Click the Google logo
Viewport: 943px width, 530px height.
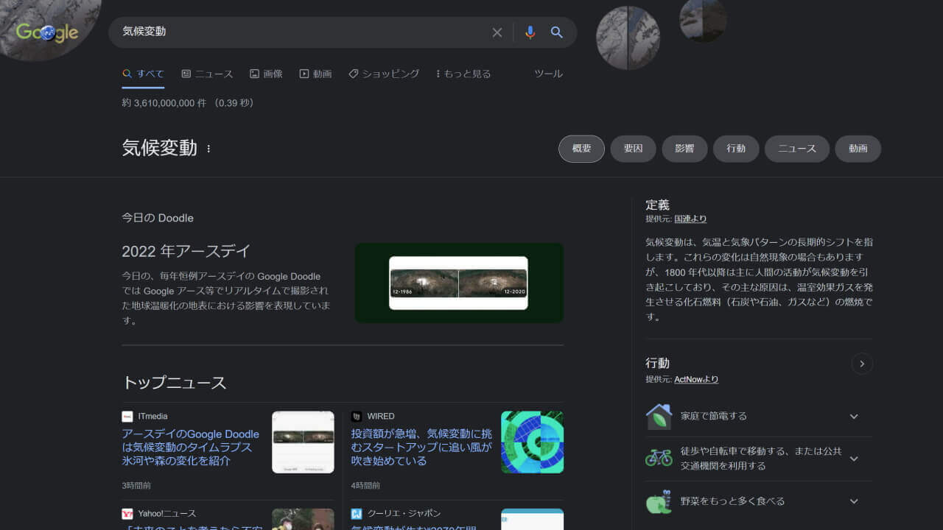(x=47, y=32)
